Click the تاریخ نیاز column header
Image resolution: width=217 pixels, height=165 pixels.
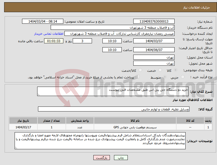click(23, 121)
